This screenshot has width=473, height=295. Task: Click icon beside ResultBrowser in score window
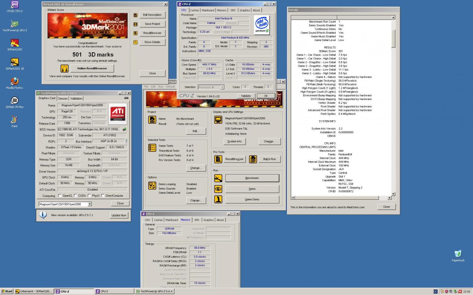(x=135, y=33)
